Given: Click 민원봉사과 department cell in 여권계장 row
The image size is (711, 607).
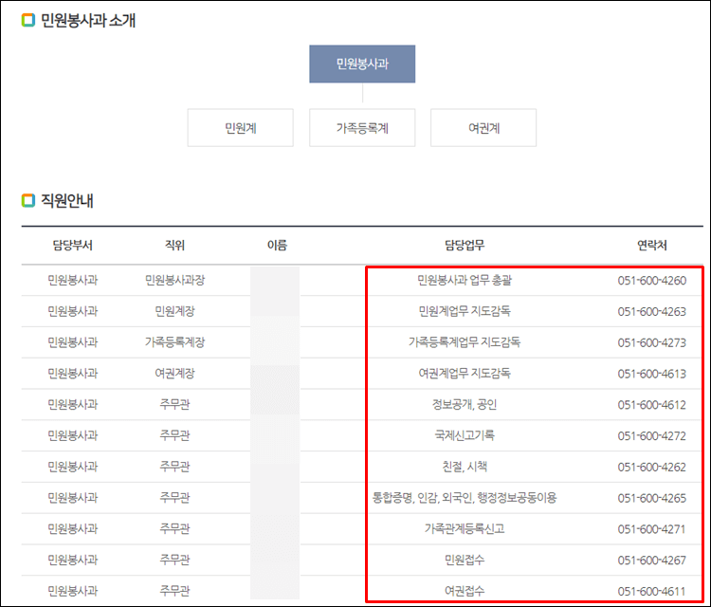Looking at the screenshot, I should point(73,374).
